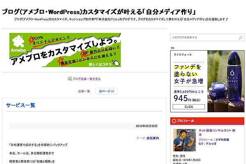Screen dimensions: 246x164
Task: Click the CLICK button in Rice Force ad
Action: coord(189,107)
